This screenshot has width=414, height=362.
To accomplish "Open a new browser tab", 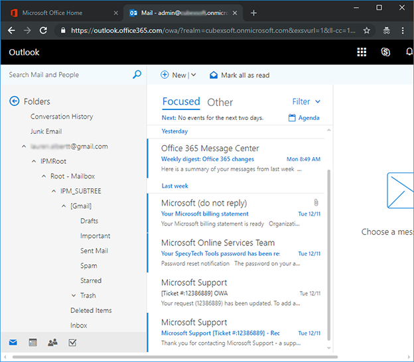I will coord(253,13).
